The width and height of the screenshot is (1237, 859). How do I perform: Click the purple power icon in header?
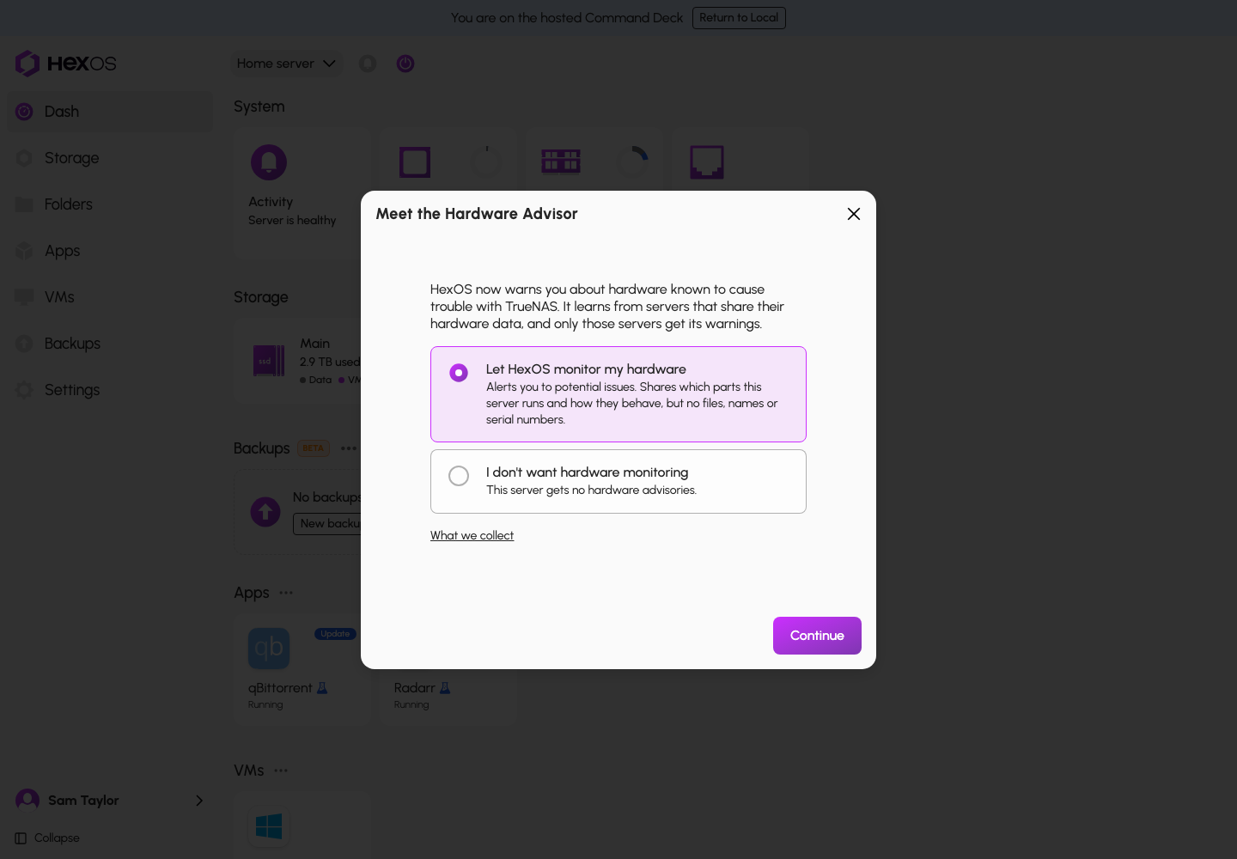tap(405, 64)
